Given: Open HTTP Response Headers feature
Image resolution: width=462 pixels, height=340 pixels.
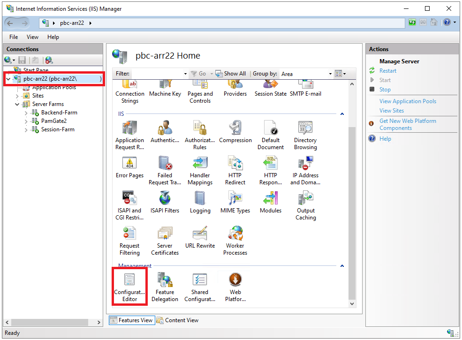Looking at the screenshot, I should point(271,171).
